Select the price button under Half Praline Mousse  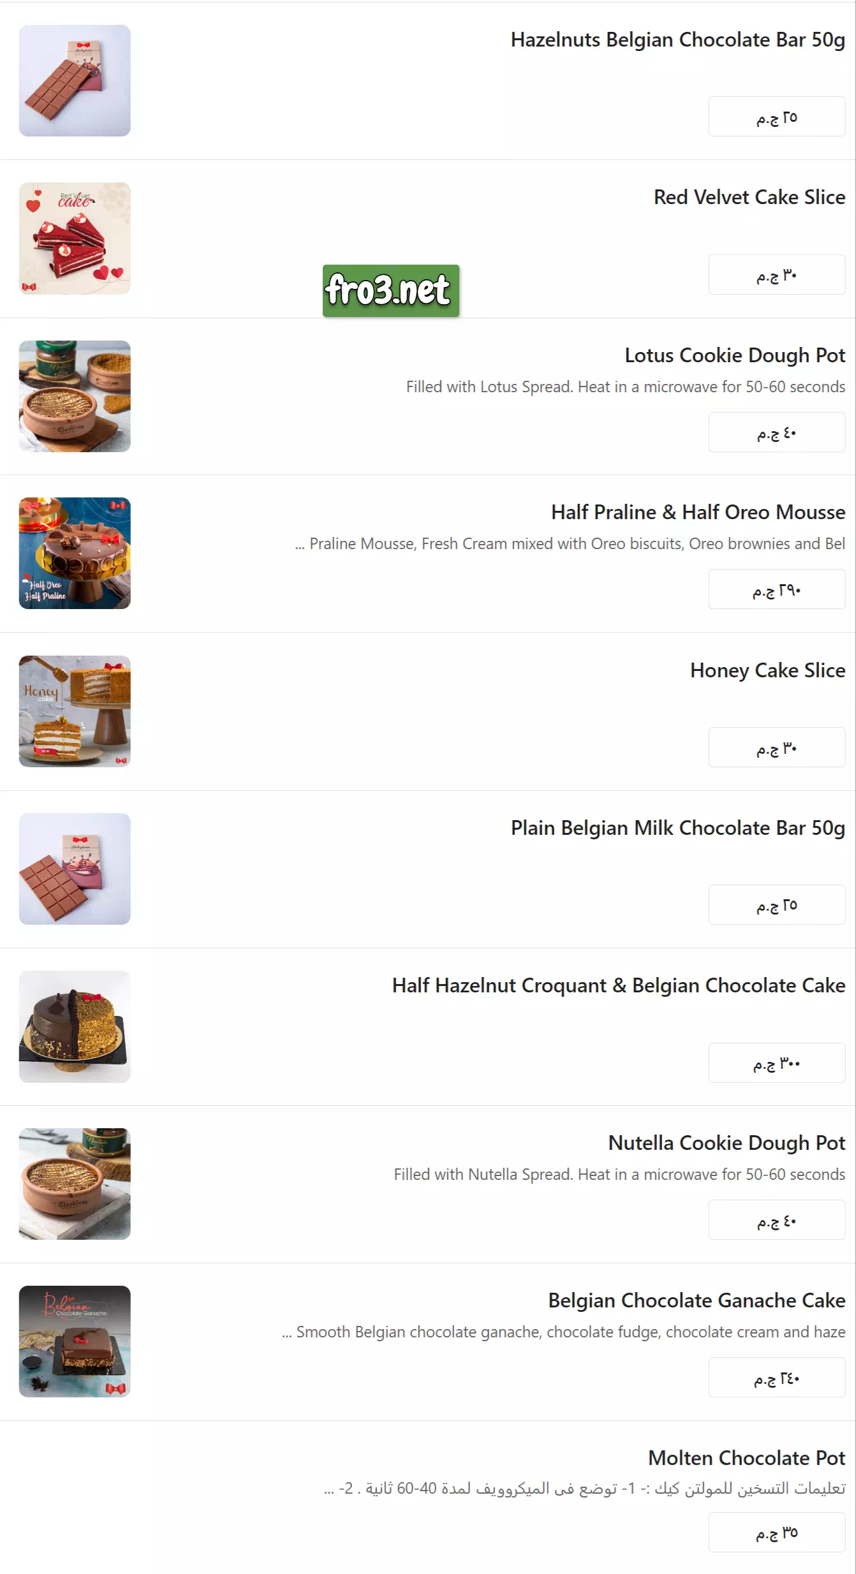[x=776, y=589]
